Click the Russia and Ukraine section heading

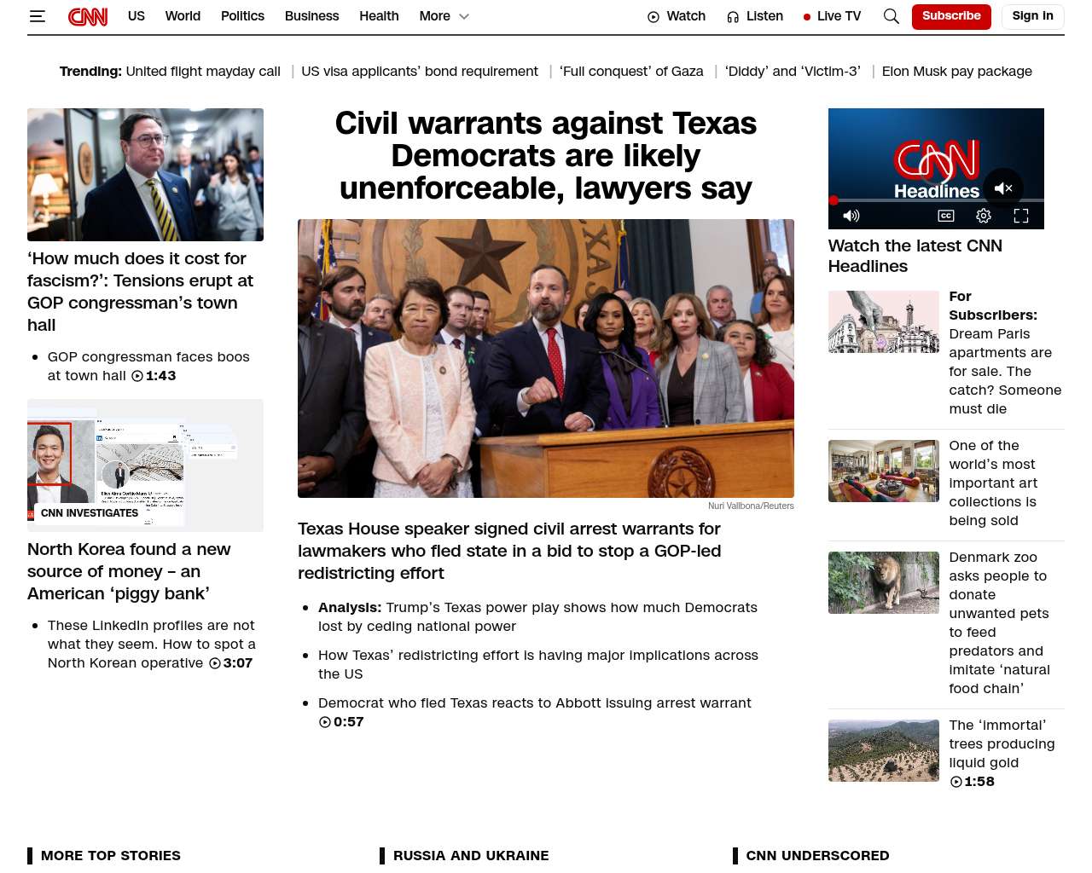[x=471, y=855]
